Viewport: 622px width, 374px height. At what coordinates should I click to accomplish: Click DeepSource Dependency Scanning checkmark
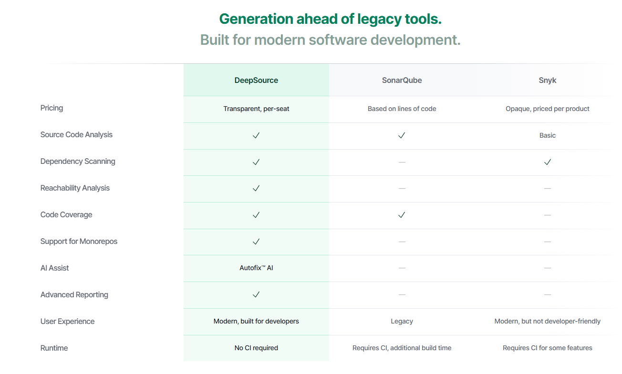pyautogui.click(x=256, y=162)
